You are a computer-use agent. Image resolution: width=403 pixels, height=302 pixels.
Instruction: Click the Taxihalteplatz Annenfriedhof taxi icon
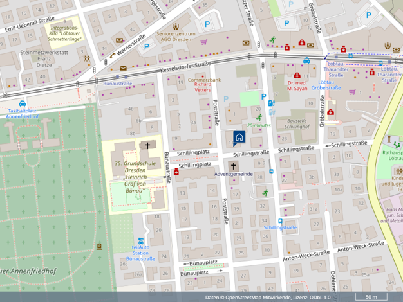coord(22,103)
